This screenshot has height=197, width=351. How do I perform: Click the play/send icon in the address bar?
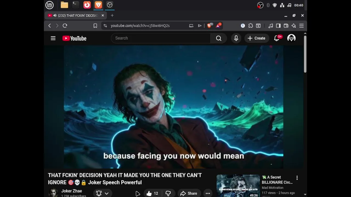(x=200, y=26)
